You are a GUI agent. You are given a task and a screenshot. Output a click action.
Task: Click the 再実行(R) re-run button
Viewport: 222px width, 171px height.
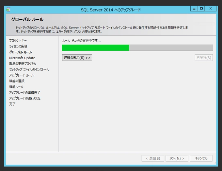click(204, 58)
